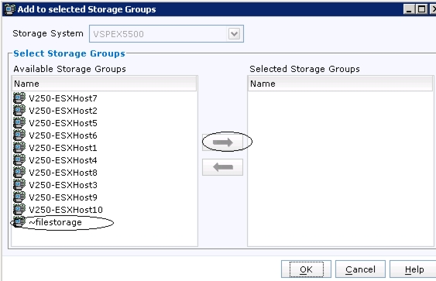Click the V250-ESXHost2 storage group icon
This screenshot has height=281, width=436.
(x=19, y=111)
